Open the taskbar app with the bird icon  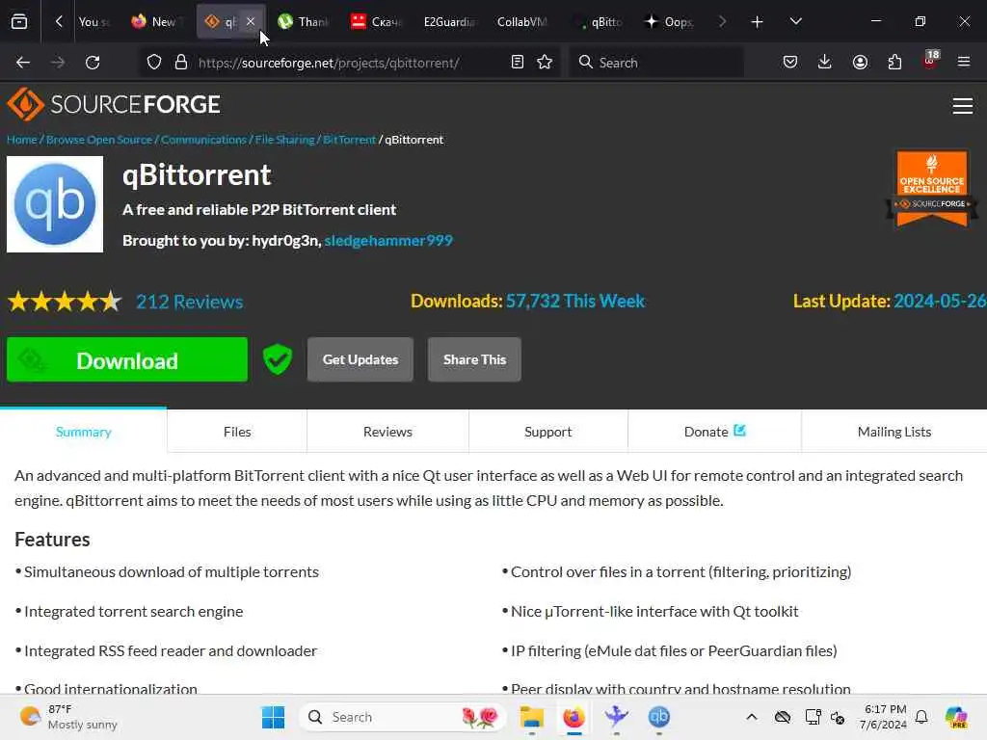pyautogui.click(x=616, y=717)
